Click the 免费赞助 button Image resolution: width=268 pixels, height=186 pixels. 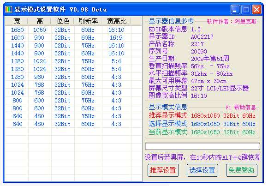[242, 170]
